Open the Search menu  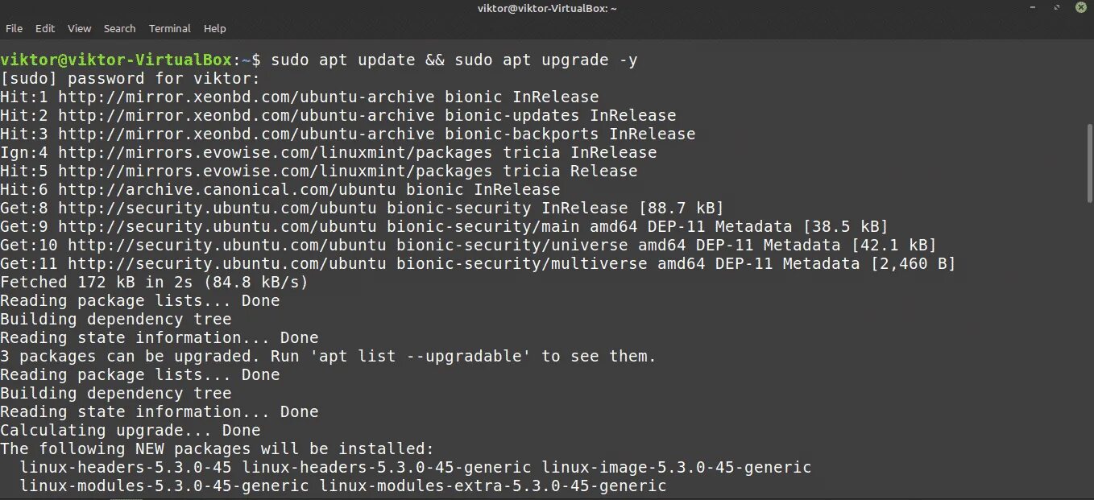click(119, 28)
